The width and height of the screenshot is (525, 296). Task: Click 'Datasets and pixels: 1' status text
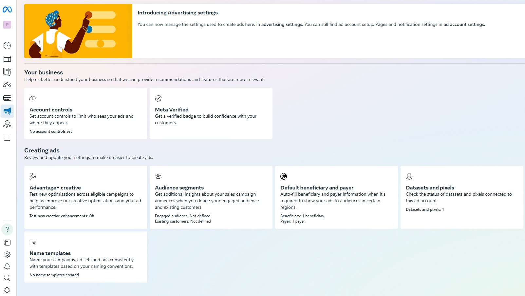coord(425,209)
